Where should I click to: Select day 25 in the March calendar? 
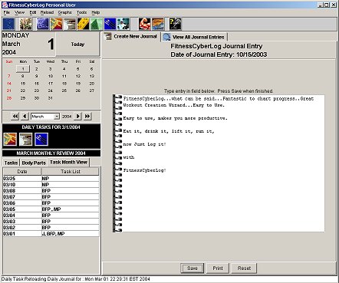coord(64,90)
